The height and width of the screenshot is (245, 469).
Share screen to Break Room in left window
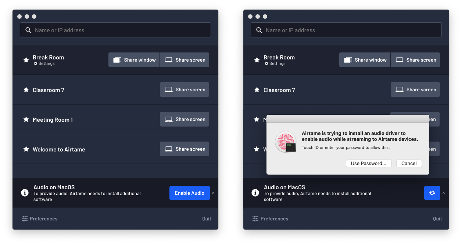point(185,60)
